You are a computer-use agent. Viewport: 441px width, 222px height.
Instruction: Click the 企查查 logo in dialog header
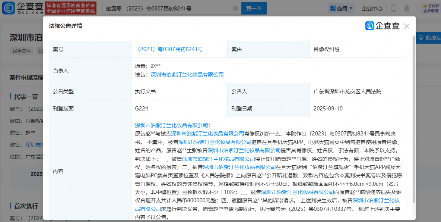tap(382, 26)
